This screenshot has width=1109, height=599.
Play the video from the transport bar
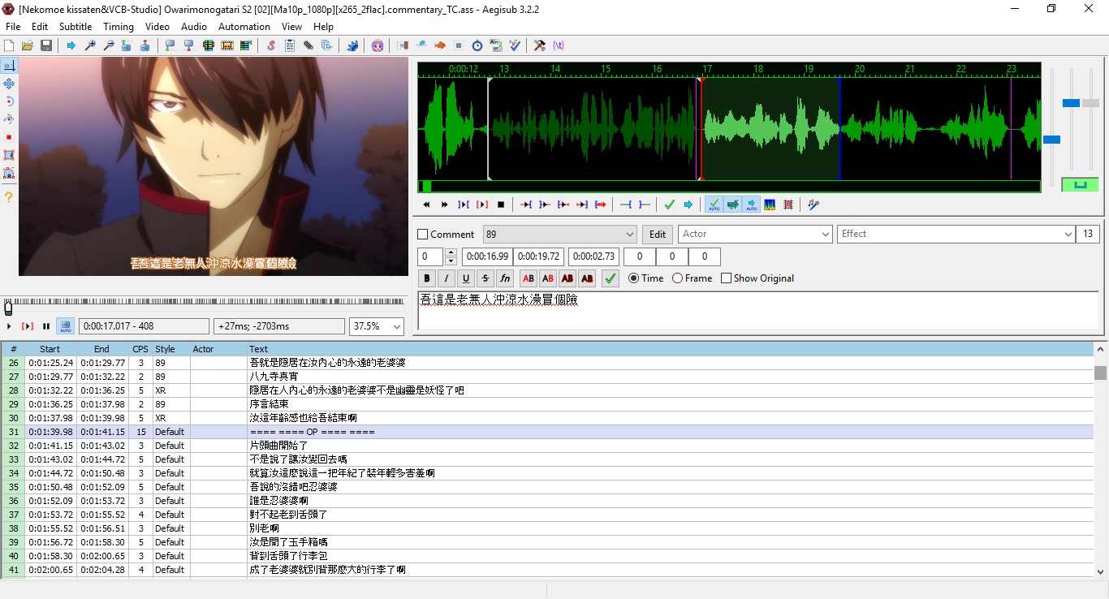click(x=9, y=326)
